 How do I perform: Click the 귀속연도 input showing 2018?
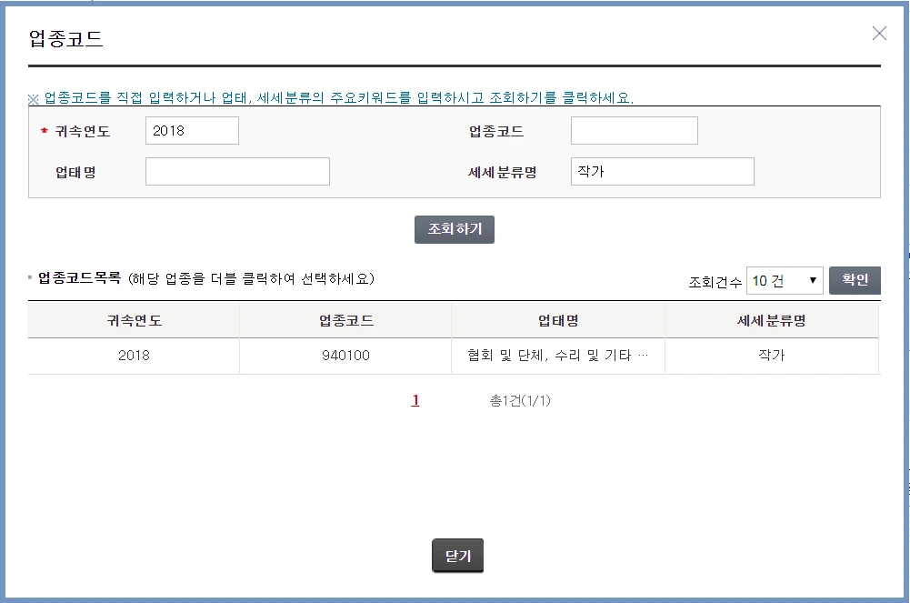[193, 130]
